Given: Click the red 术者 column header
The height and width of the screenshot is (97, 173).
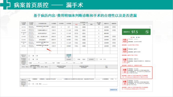Looking at the screenshot, I should [x=76, y=24].
